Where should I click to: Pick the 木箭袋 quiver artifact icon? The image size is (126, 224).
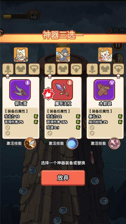(x=104, y=90)
